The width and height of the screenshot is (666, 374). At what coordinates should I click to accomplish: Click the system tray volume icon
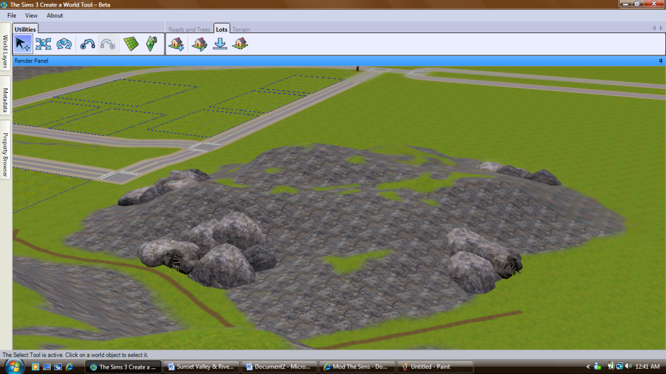click(628, 366)
